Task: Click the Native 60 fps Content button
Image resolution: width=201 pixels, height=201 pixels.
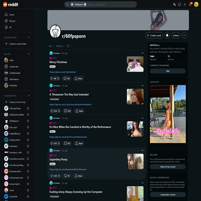Action: pyautogui.click(x=168, y=167)
